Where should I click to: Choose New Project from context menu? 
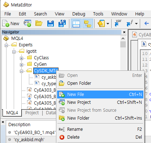[100, 102]
